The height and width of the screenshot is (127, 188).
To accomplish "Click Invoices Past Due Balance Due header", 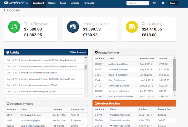I will pyautogui.click(x=164, y=109).
